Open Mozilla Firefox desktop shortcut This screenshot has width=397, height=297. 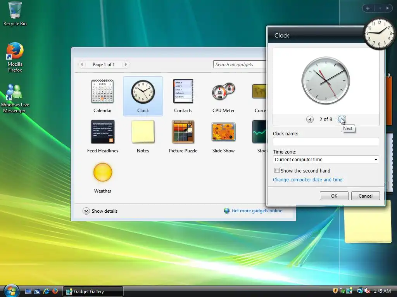click(x=15, y=57)
